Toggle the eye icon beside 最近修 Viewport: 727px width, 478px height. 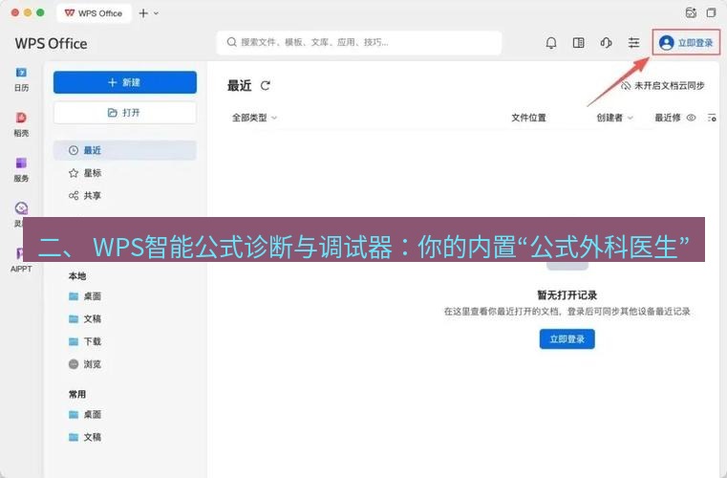click(x=691, y=118)
